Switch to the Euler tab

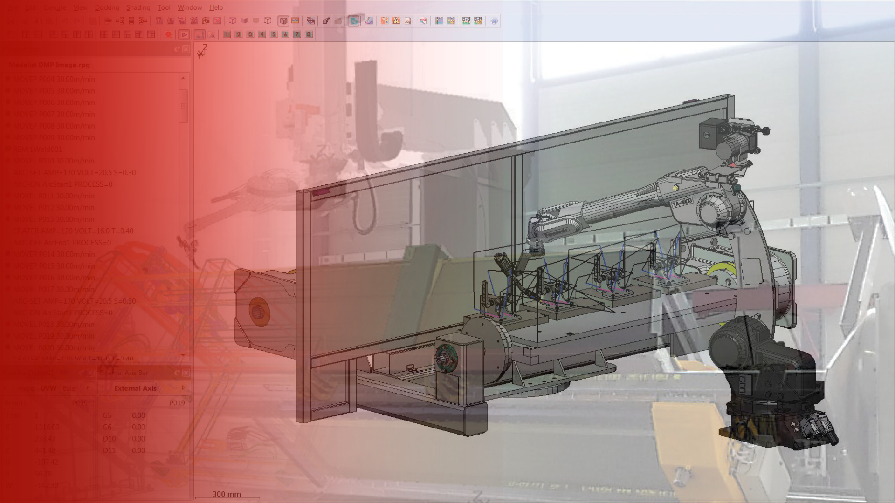tap(70, 388)
